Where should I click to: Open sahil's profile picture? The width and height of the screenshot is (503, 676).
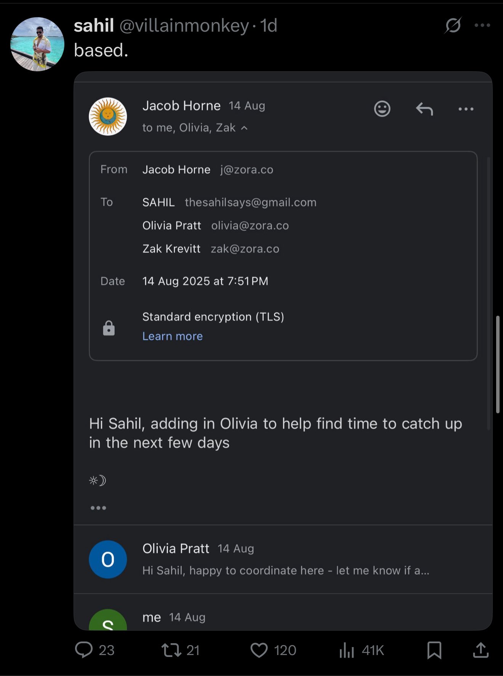point(37,44)
